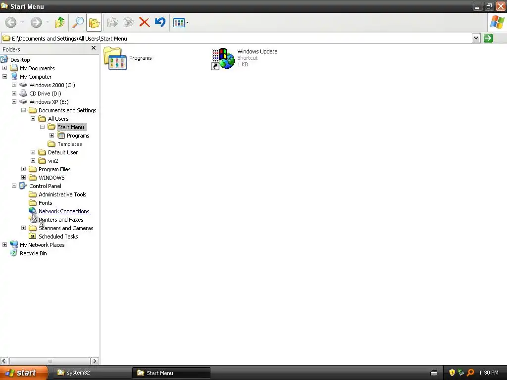Collapse the Control Panel node
The height and width of the screenshot is (380, 507).
tap(14, 186)
